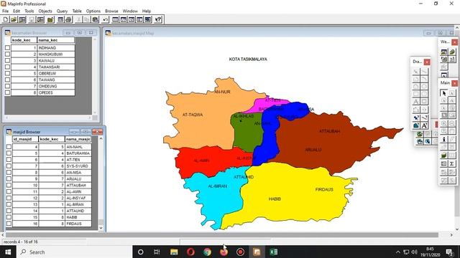Select the FIRDAUS row checkbox in masjid Browser

9,224
